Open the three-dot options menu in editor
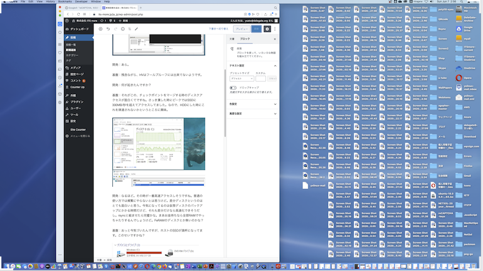This screenshot has width=483, height=271. click(x=275, y=29)
